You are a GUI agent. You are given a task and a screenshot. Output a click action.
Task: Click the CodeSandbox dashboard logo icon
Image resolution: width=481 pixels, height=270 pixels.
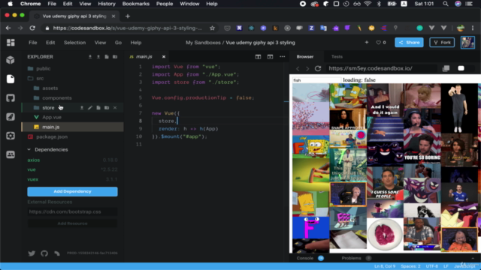tap(11, 43)
